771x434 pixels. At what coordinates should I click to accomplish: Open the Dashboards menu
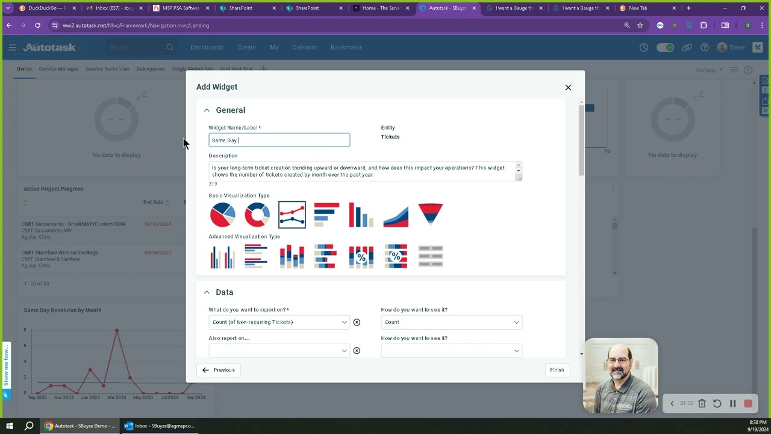207,47
